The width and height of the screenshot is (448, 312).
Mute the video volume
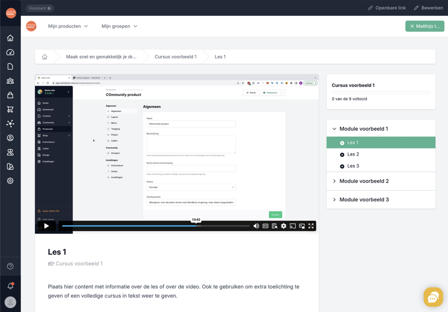tap(256, 226)
